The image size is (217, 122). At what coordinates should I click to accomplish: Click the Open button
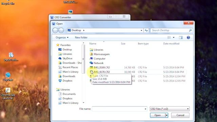tap(158, 115)
